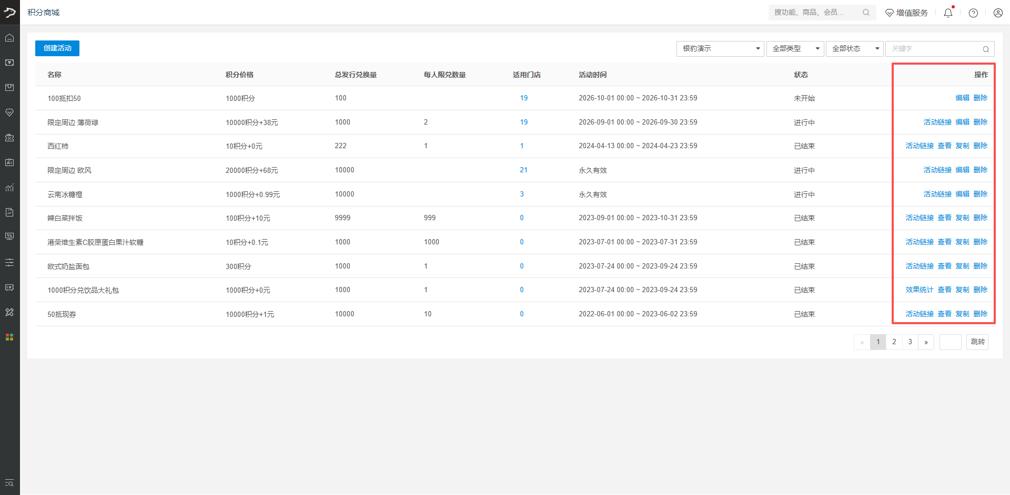The height and width of the screenshot is (495, 1010).
Task: Click 编辑 for 100抵扣50 activity
Action: coord(962,98)
